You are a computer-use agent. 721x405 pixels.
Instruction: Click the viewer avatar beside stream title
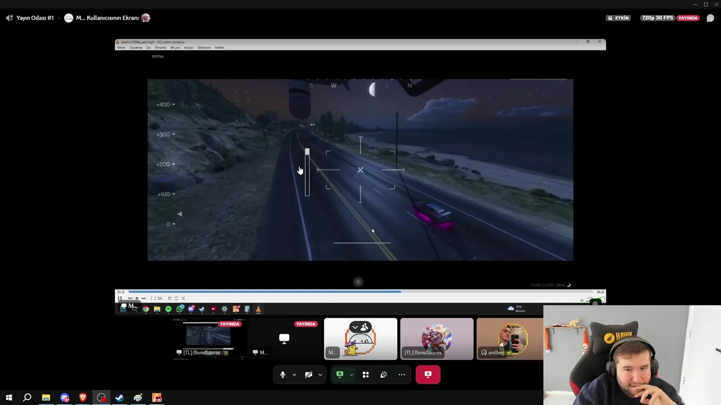146,18
